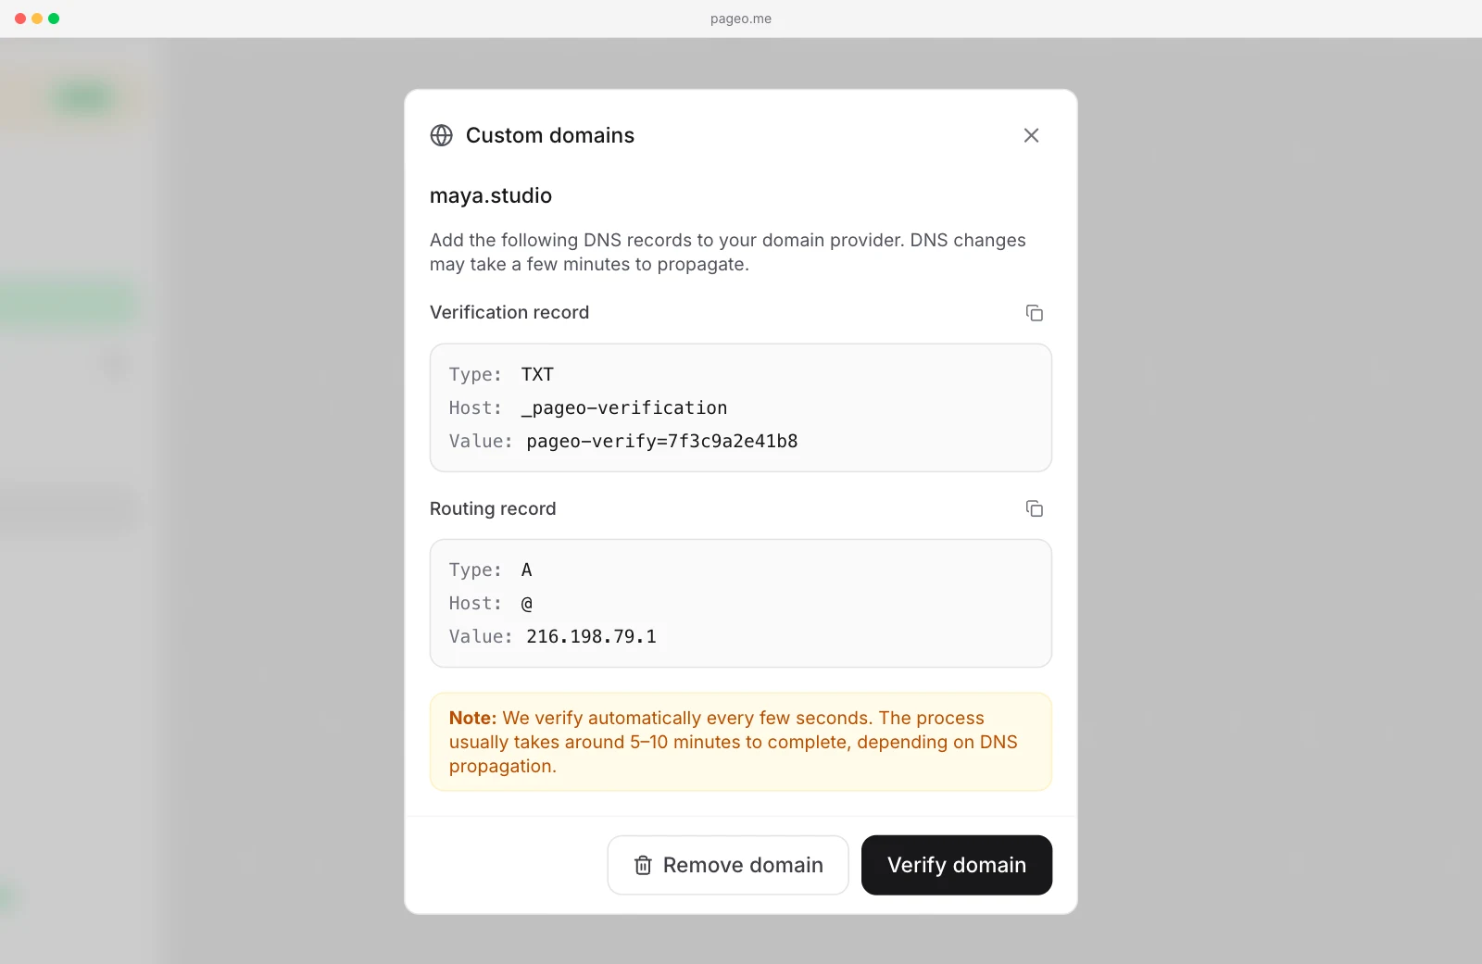Click the Routing record heading

click(493, 508)
